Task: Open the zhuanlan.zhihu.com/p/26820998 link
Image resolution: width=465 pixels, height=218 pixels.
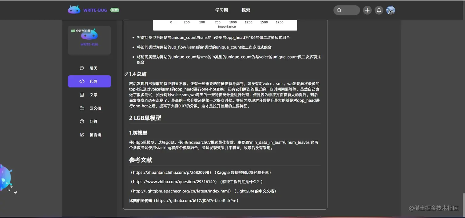Action: coord(171,172)
